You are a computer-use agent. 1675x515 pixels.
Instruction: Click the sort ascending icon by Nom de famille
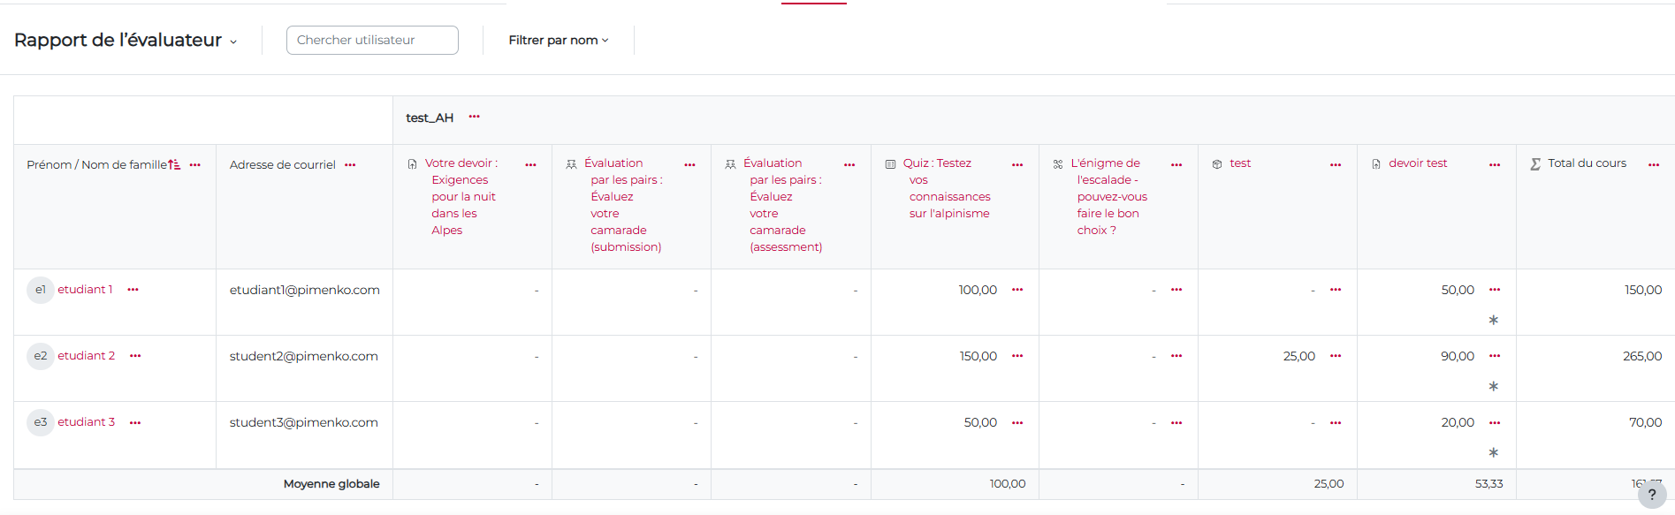174,164
